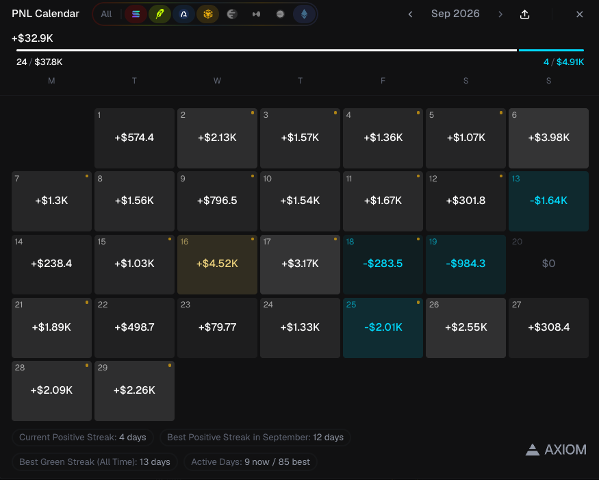The width and height of the screenshot is (599, 480).
Task: Select the All chains filter
Action: (x=106, y=14)
